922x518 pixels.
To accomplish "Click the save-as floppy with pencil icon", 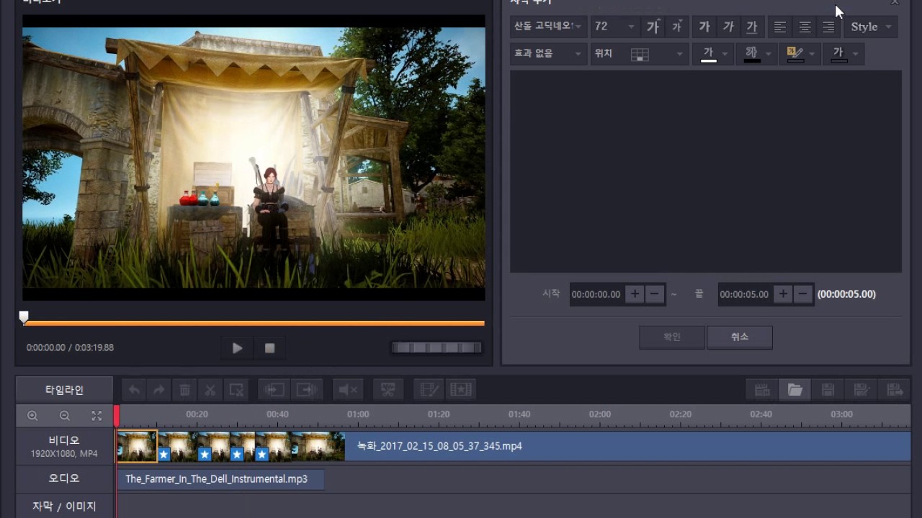I will (x=861, y=390).
